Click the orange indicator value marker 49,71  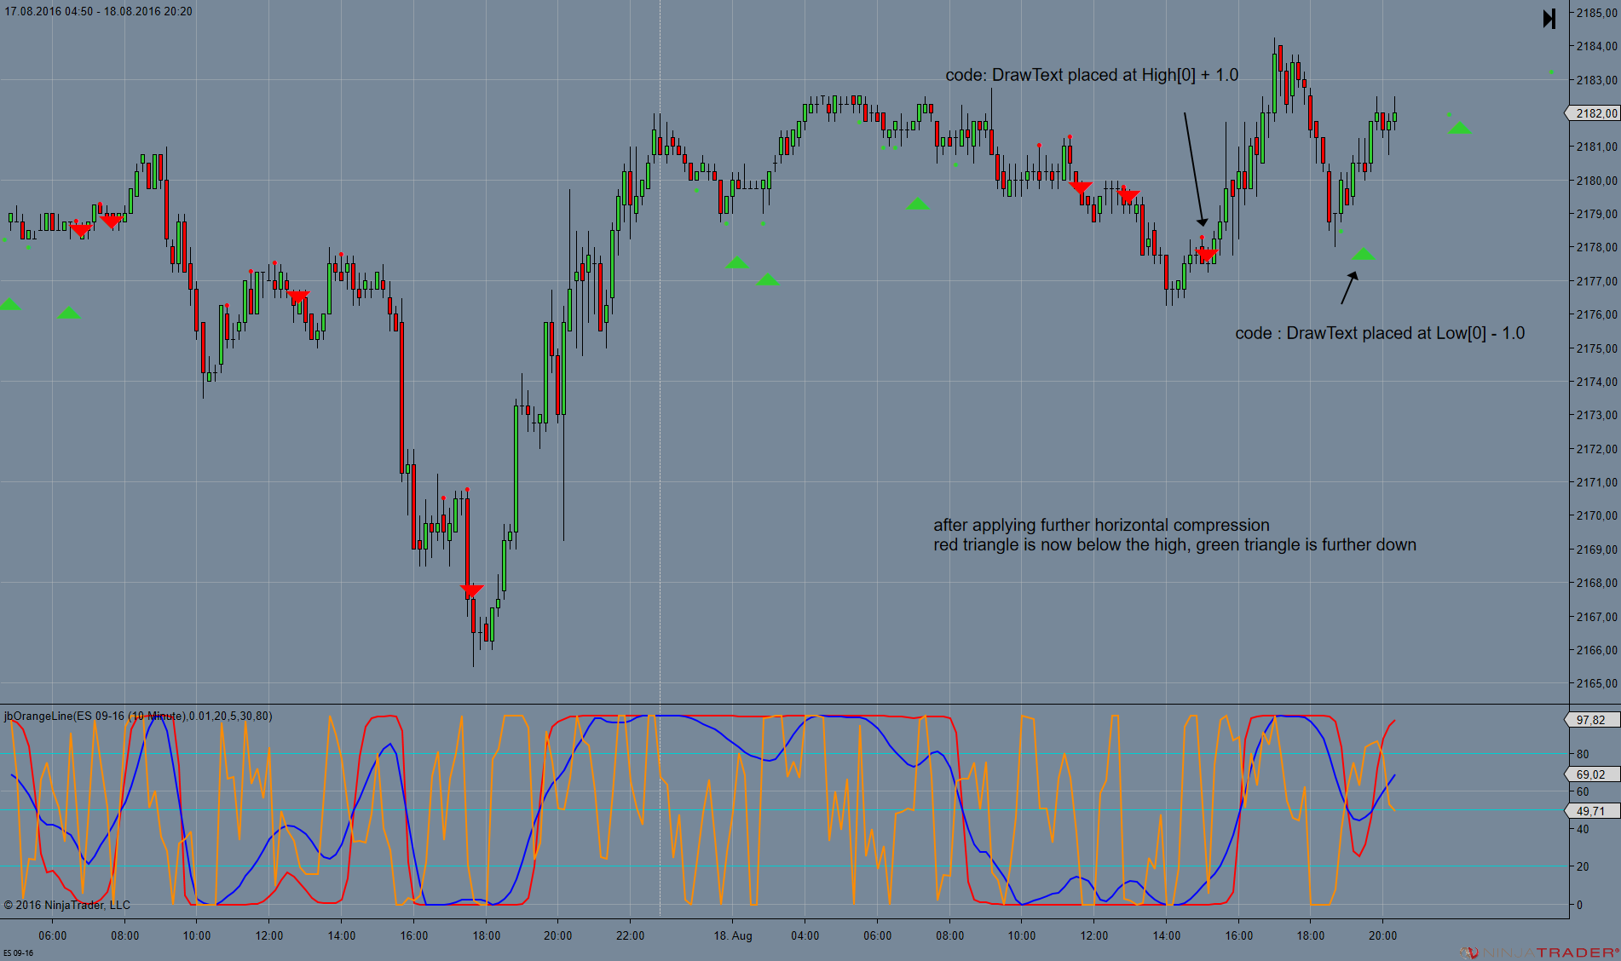[x=1592, y=811]
